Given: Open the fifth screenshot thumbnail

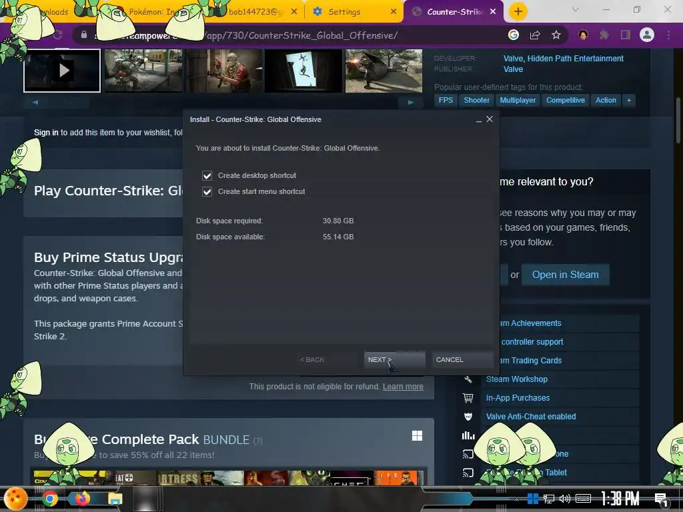Looking at the screenshot, I should [384, 71].
